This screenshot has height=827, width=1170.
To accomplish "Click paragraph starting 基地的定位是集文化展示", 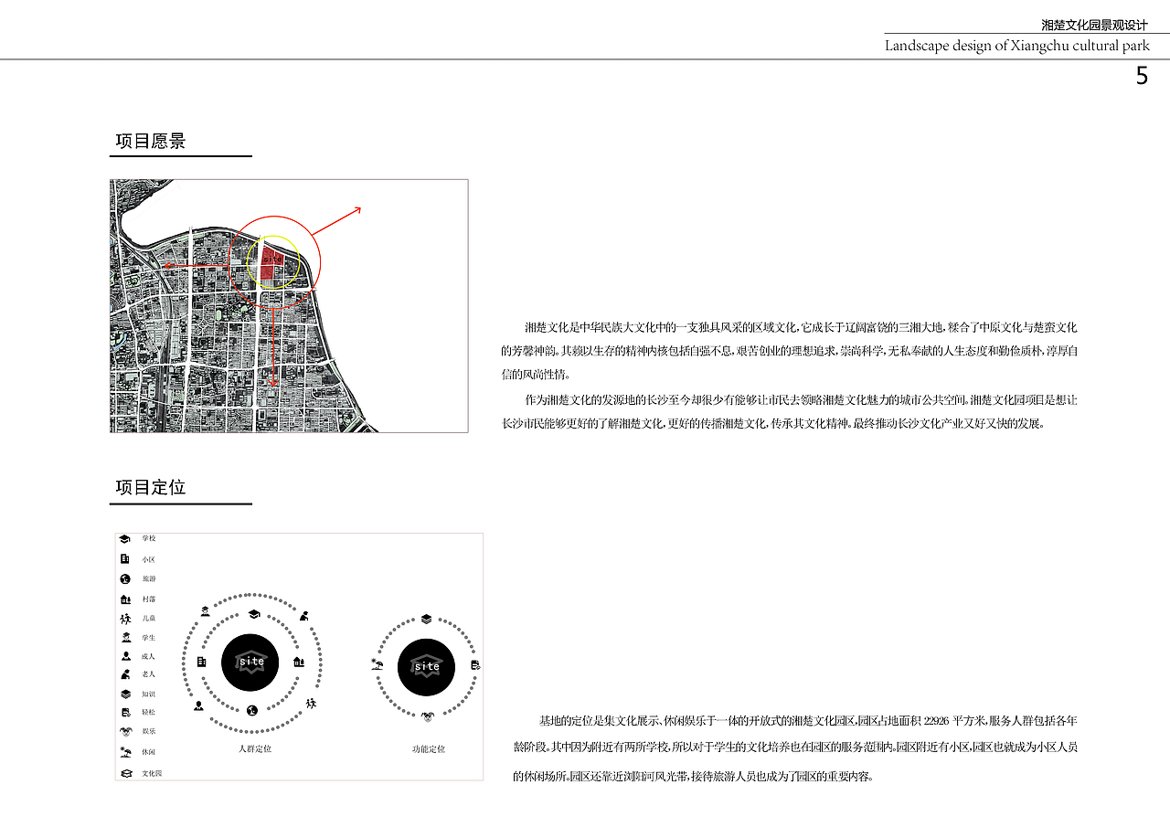I will click(796, 748).
